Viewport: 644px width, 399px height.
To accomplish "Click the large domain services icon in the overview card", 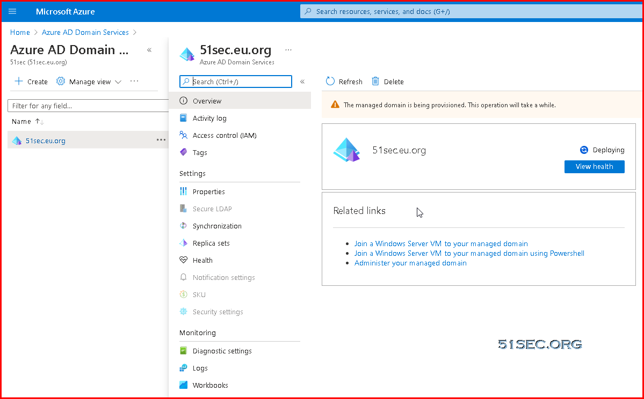I will pos(347,150).
